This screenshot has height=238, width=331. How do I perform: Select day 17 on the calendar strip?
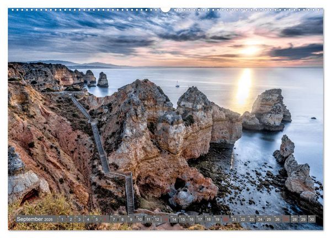(x=200, y=219)
